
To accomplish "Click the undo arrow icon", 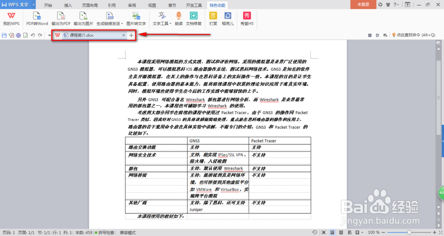I will click(x=32, y=35).
